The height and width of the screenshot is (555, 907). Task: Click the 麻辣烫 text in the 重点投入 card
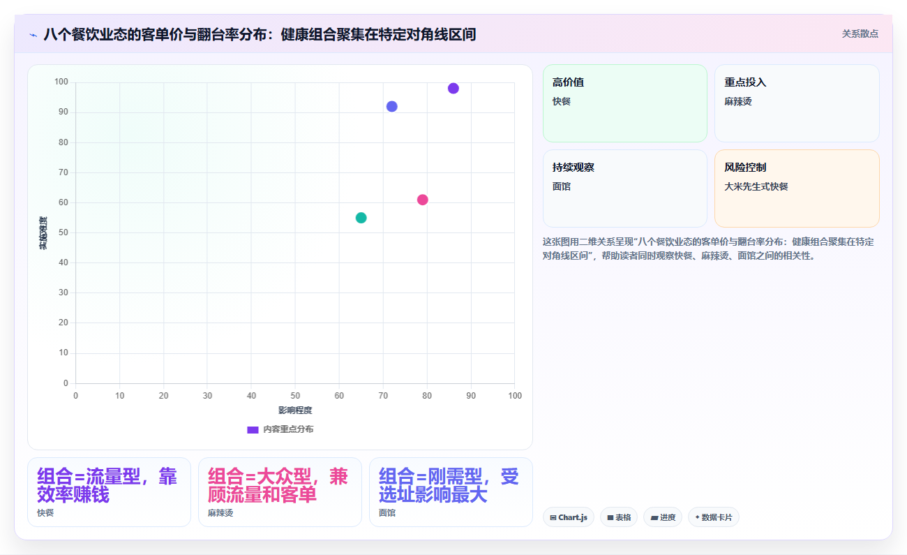738,101
